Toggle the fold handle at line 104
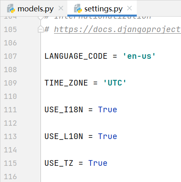181x182 pixels. point(41,18)
